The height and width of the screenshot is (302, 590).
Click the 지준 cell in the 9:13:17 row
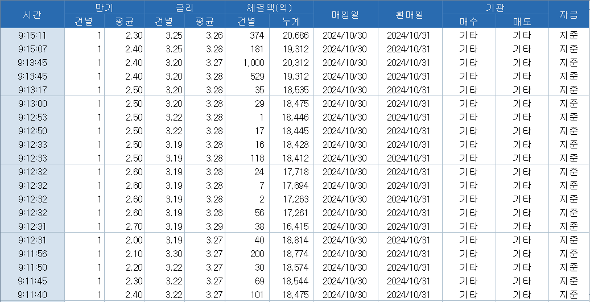(x=568, y=90)
